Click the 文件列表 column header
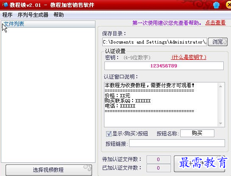This screenshot has height=176, width=231. point(48,24)
